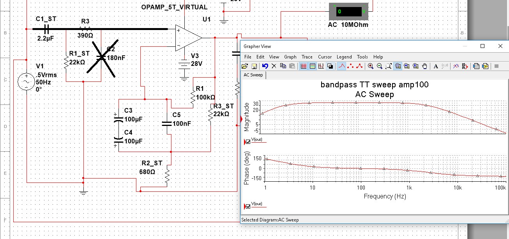The width and height of the screenshot is (509, 239).
Task: Click the '680Ω' value of R2_ST
Action: [x=147, y=172]
